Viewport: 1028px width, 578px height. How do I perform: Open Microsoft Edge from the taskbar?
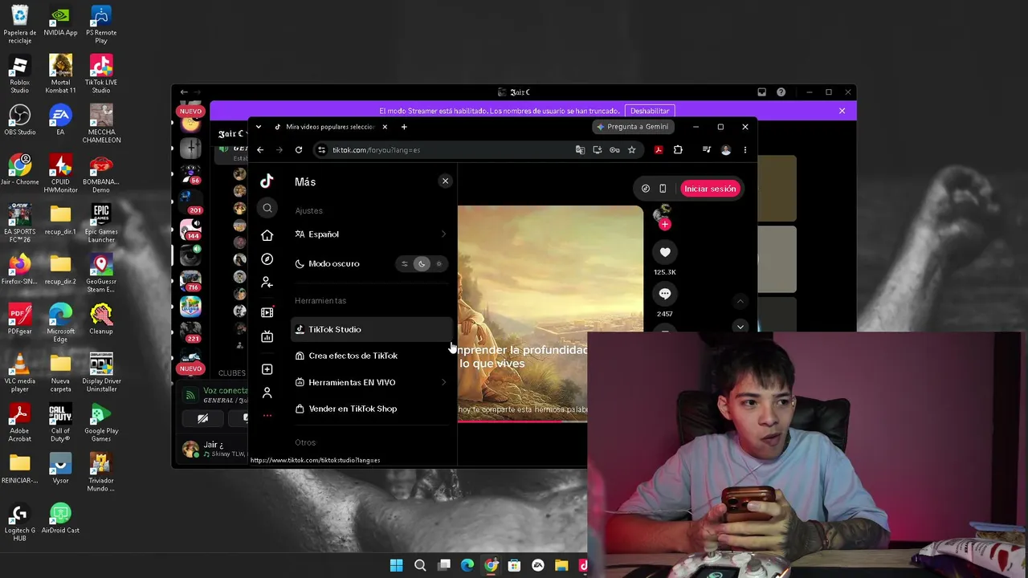click(467, 566)
